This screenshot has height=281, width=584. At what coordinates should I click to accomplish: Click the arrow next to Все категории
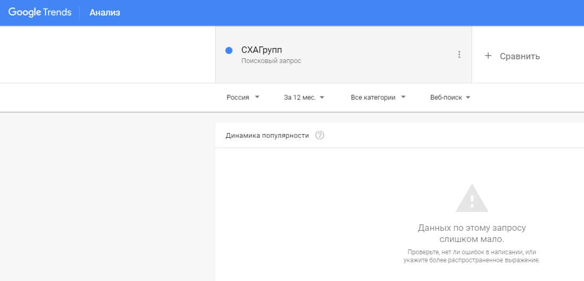pos(403,97)
